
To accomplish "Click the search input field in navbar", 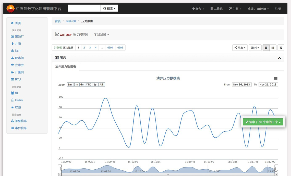I will (x=84, y=8).
